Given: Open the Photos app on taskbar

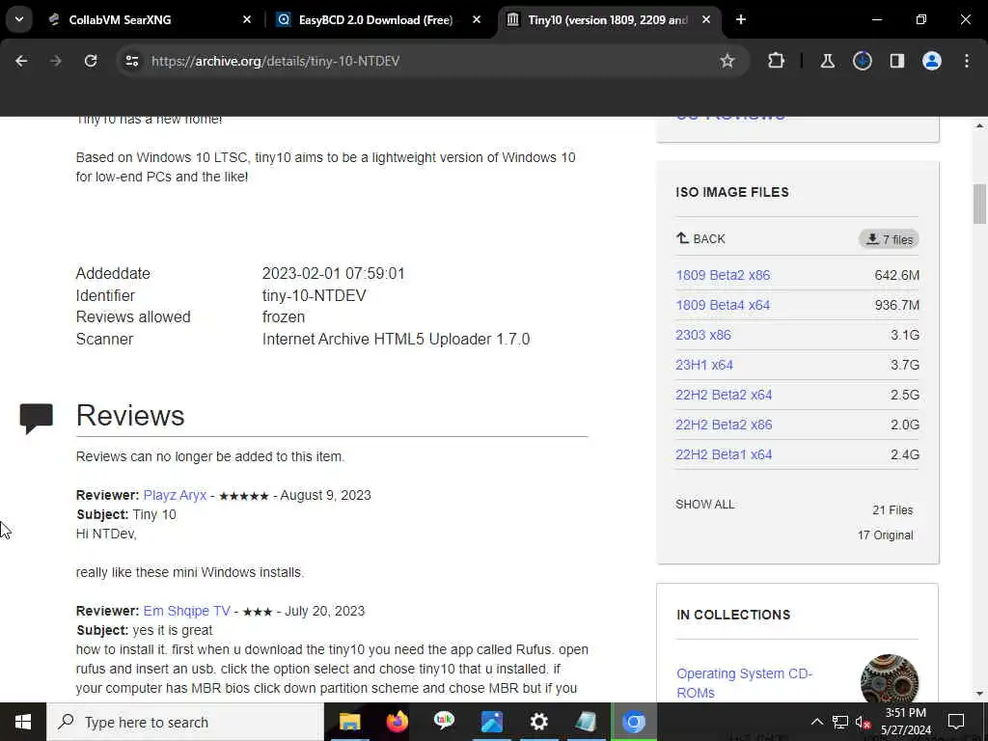Looking at the screenshot, I should tap(491, 722).
